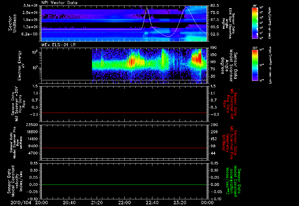Click the 23:20 time tick label
The image size is (299, 206).
click(180, 203)
